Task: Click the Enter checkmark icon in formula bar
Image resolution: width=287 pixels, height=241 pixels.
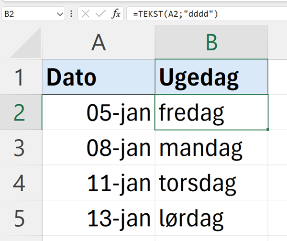Action: pos(100,14)
